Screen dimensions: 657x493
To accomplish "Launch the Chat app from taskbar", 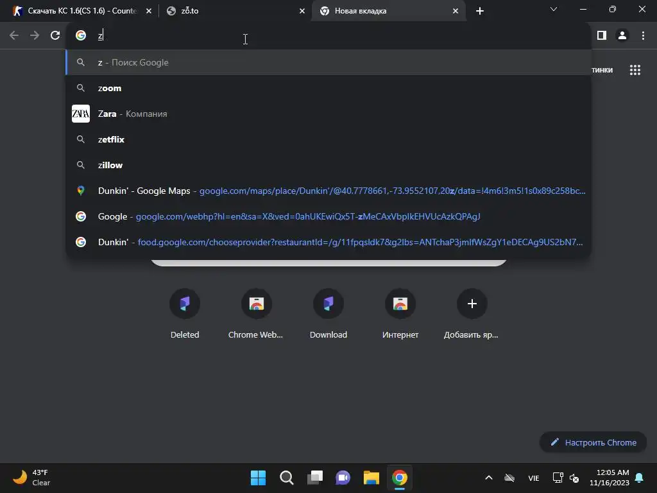I will tap(343, 478).
